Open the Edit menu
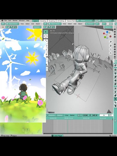Viewport: 117px width, 156px height. (10, 21)
